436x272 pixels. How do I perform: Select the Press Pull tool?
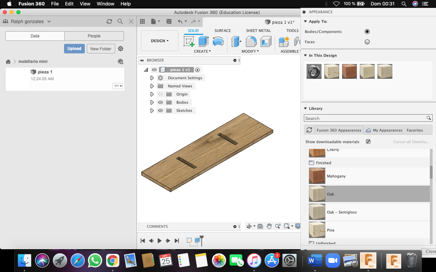click(x=236, y=41)
